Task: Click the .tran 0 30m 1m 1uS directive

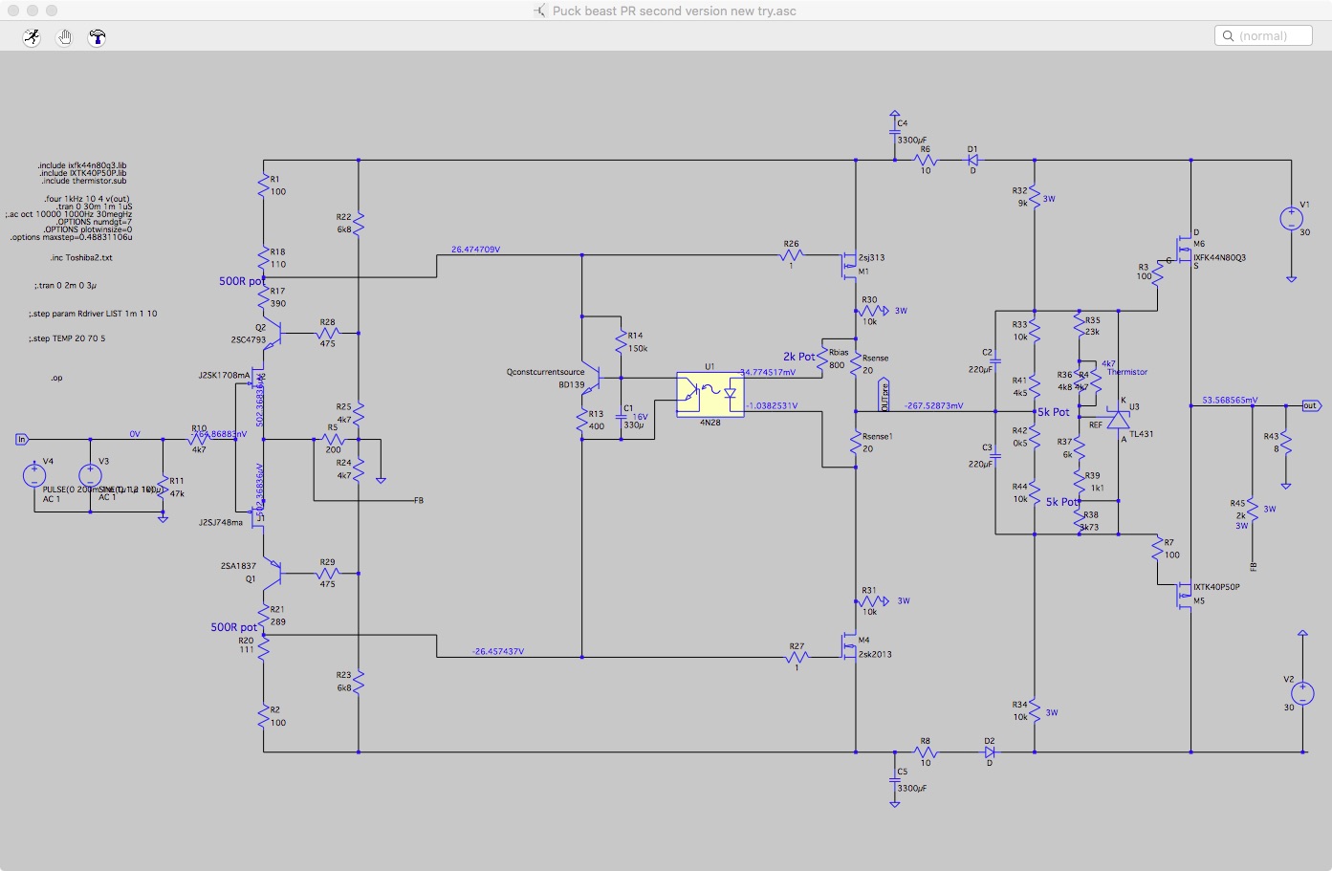Action: (95, 207)
